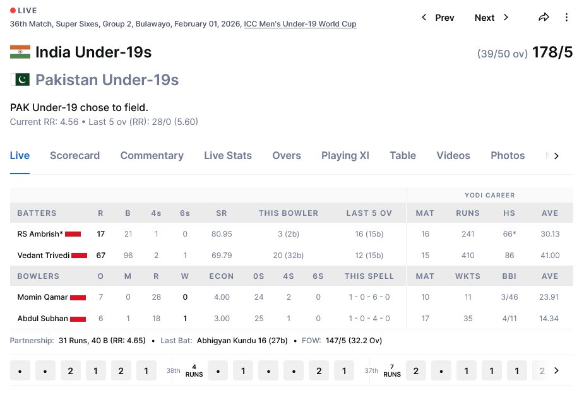
Task: Open Abdul Subhan player profile
Action: (42, 319)
